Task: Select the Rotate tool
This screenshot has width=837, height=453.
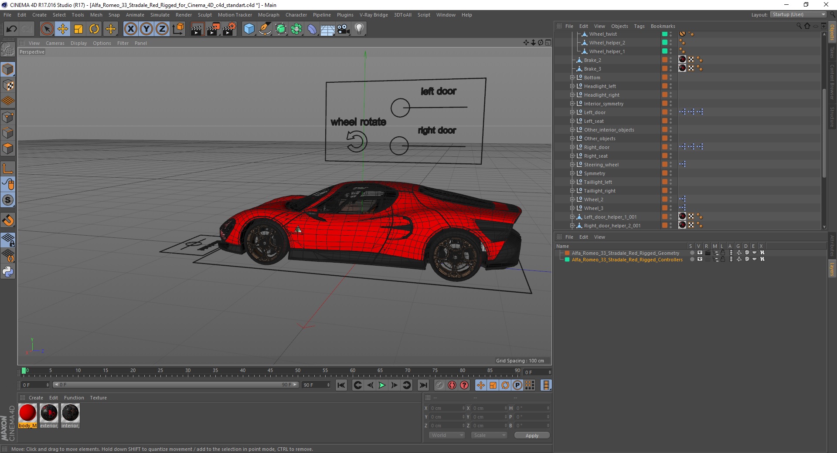Action: point(94,29)
